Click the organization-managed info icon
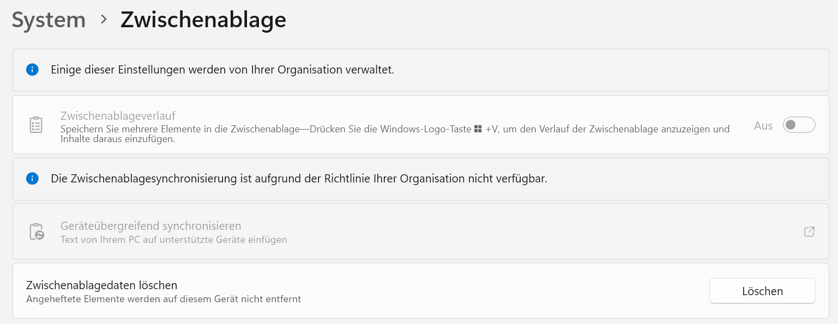 tap(32, 70)
